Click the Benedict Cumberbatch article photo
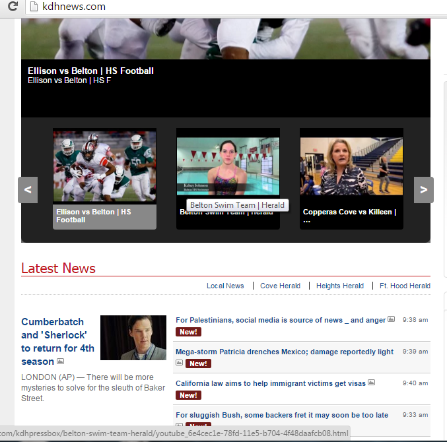 coord(133,338)
